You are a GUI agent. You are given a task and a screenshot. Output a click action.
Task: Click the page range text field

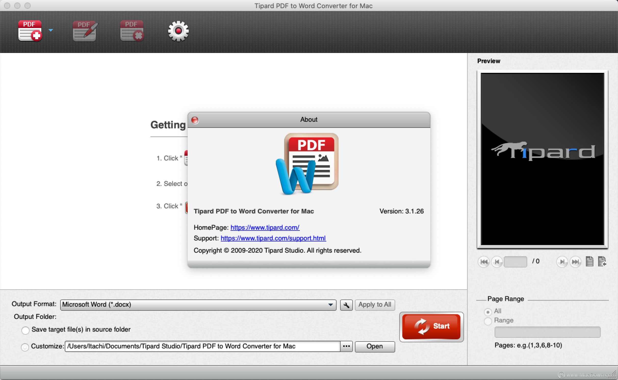tap(547, 332)
